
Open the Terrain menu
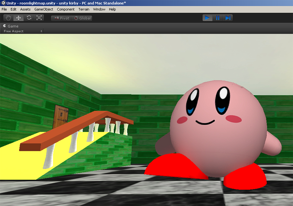[84, 9]
